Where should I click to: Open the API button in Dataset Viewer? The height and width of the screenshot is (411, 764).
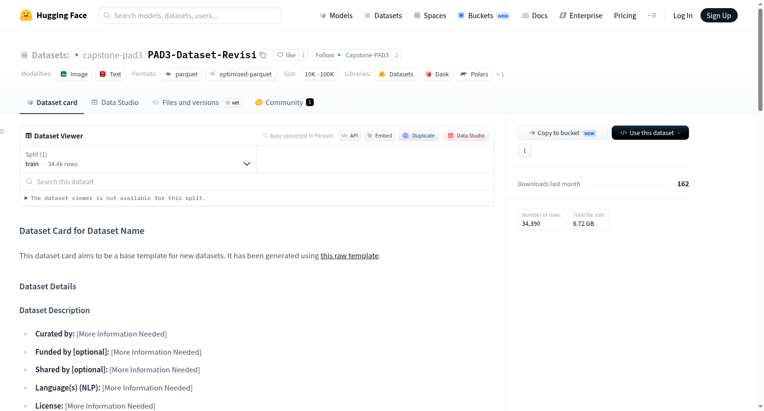[x=350, y=136]
